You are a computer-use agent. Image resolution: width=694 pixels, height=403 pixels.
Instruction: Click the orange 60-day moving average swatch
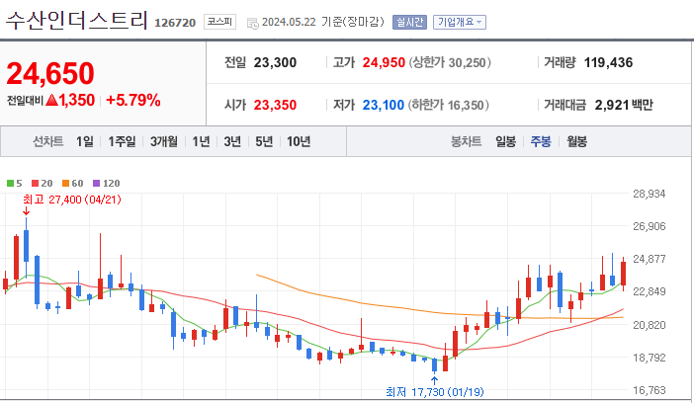coord(66,183)
